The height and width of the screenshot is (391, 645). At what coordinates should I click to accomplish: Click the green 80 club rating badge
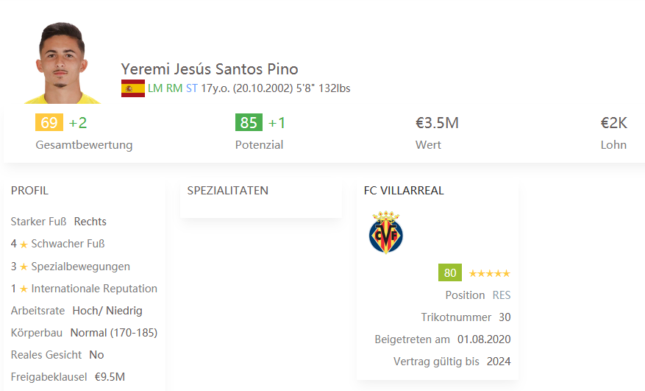pos(450,273)
